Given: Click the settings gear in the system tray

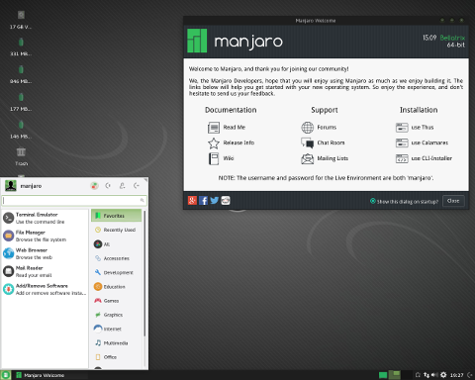Looking at the screenshot, I should (443, 375).
